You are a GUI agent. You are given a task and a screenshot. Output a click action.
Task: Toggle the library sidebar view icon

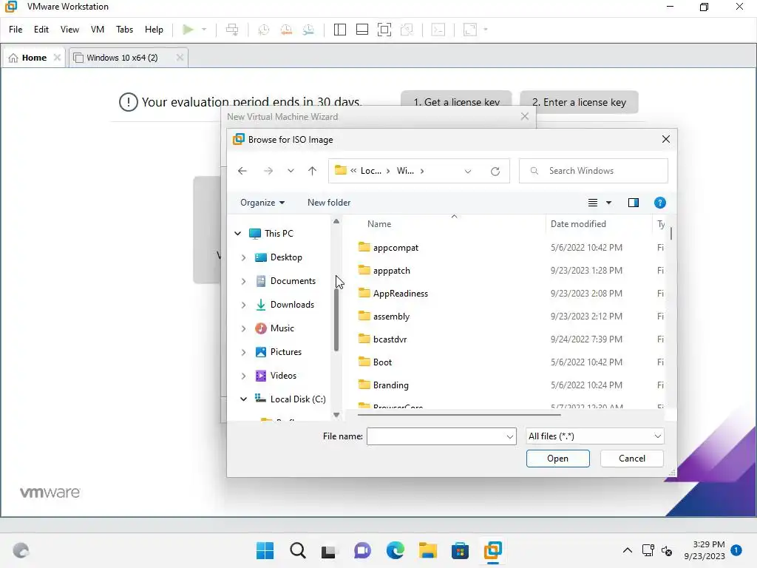pos(340,30)
